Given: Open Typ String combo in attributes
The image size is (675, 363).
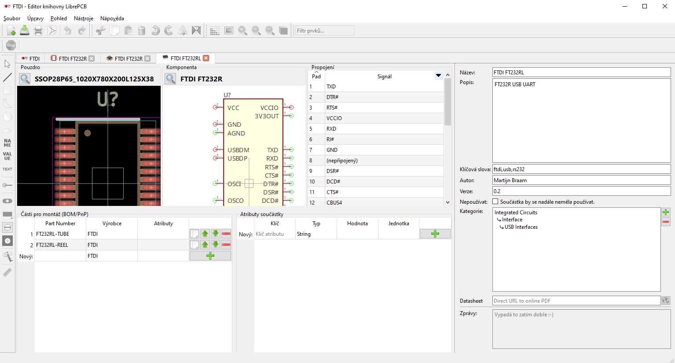Looking at the screenshot, I should pos(316,234).
